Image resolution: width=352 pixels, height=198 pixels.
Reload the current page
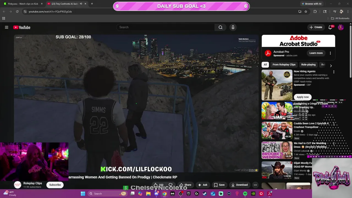17,12
